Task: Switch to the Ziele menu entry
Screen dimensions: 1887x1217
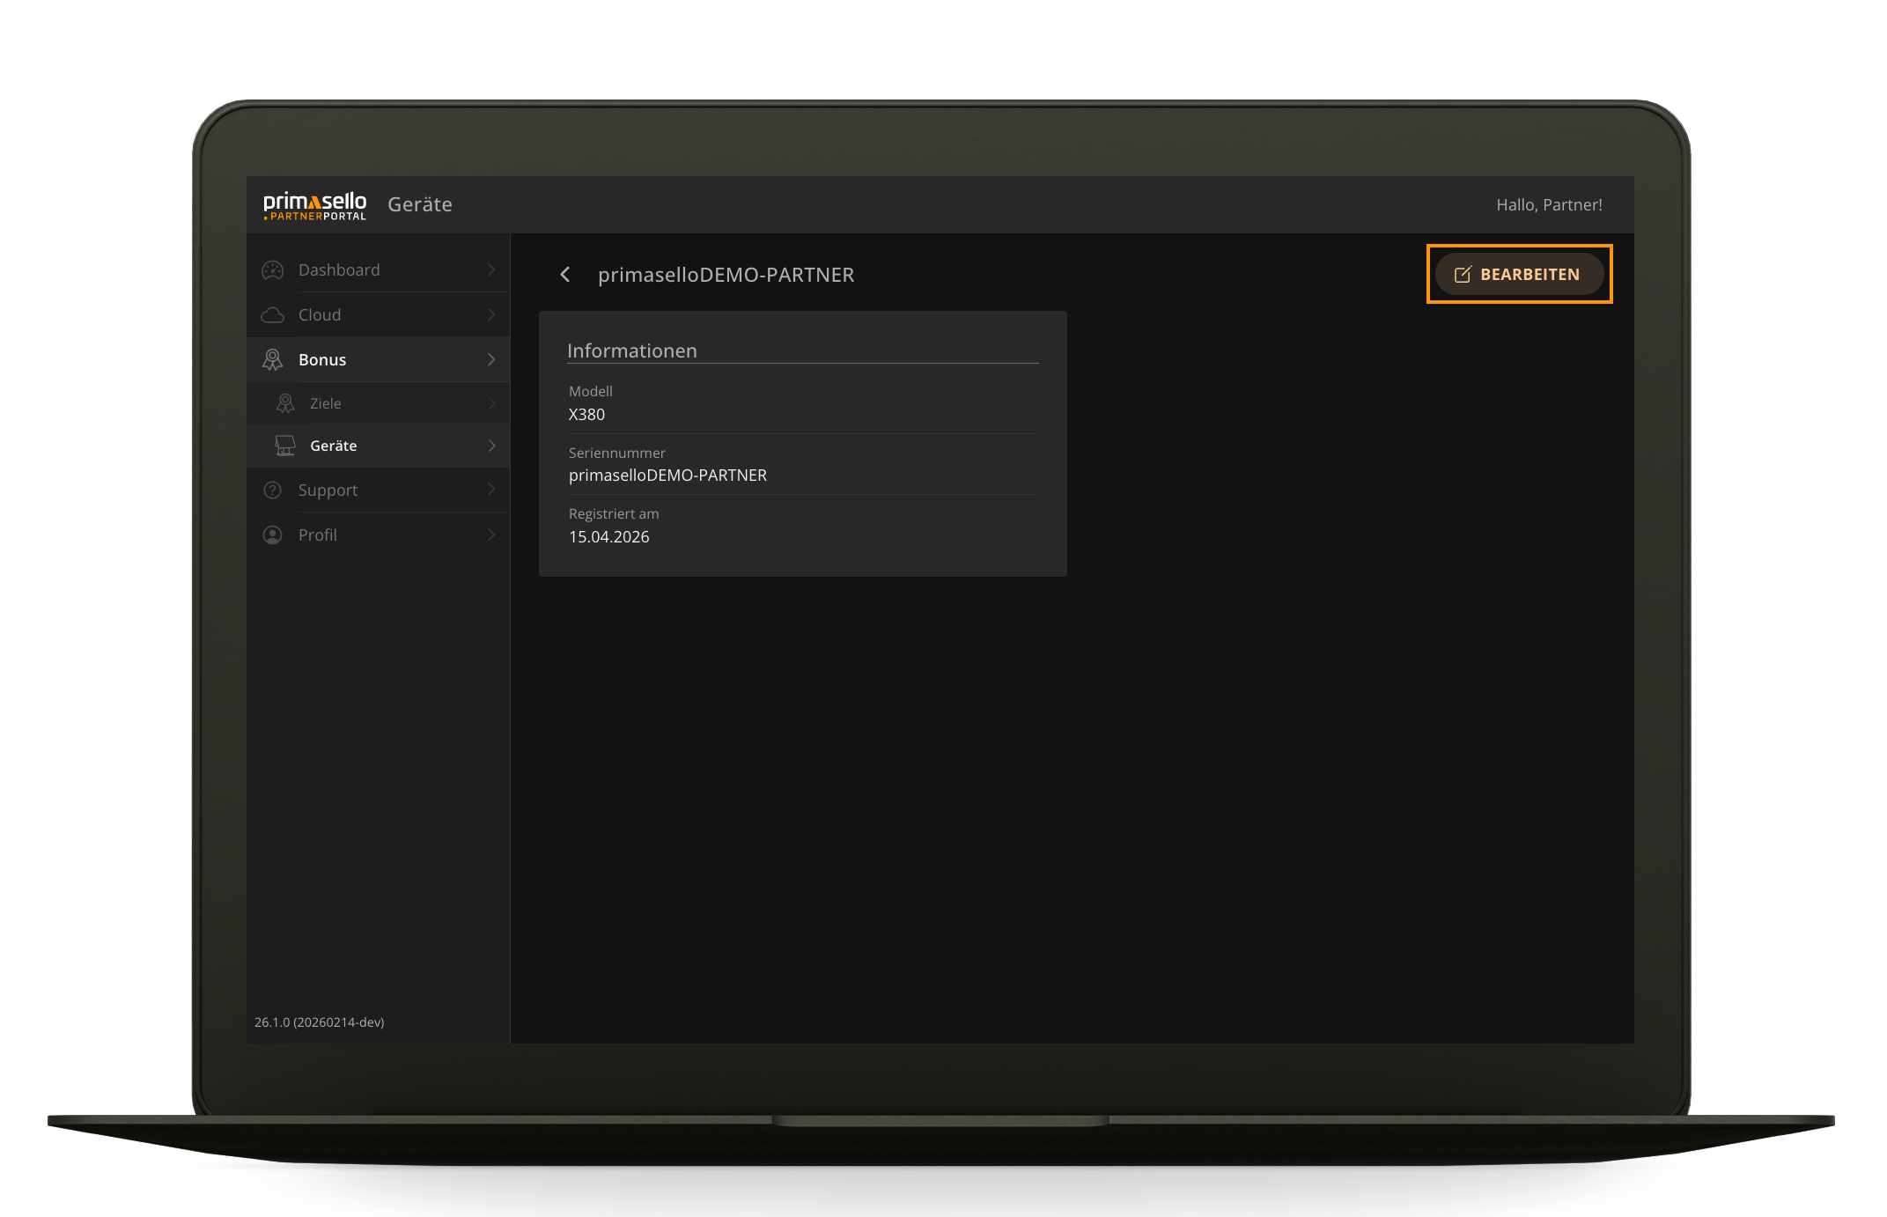Action: (x=325, y=402)
